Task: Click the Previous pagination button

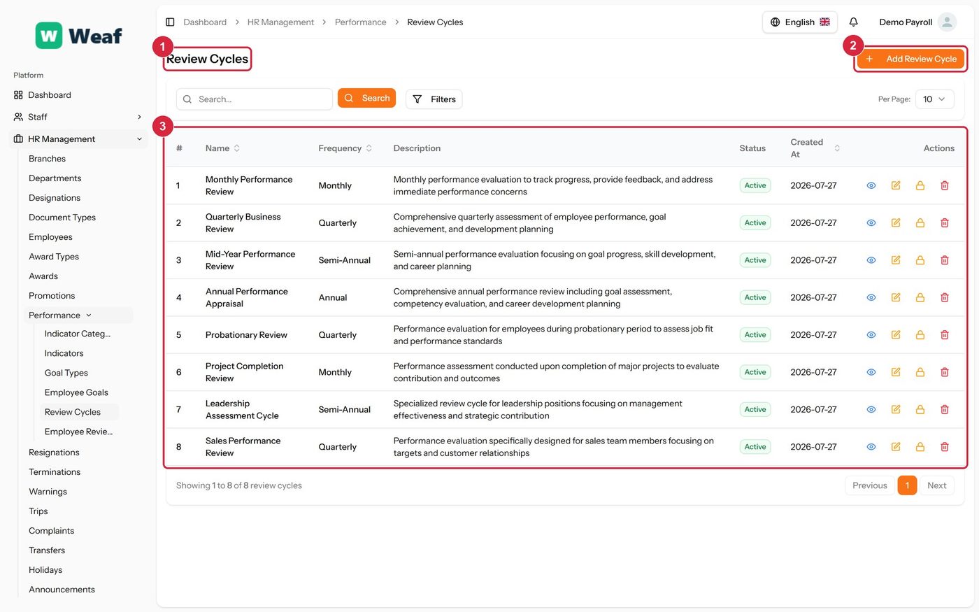Action: pyautogui.click(x=869, y=485)
